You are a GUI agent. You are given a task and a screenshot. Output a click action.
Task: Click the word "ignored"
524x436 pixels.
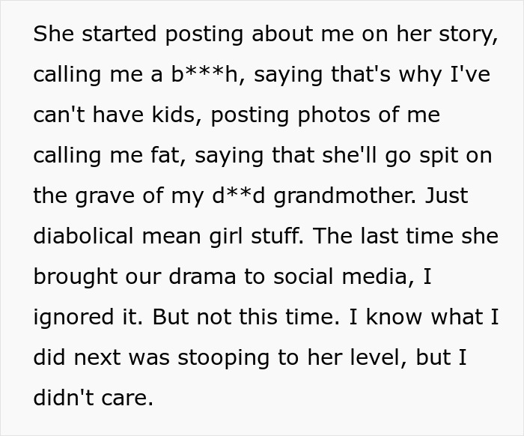[73, 318]
